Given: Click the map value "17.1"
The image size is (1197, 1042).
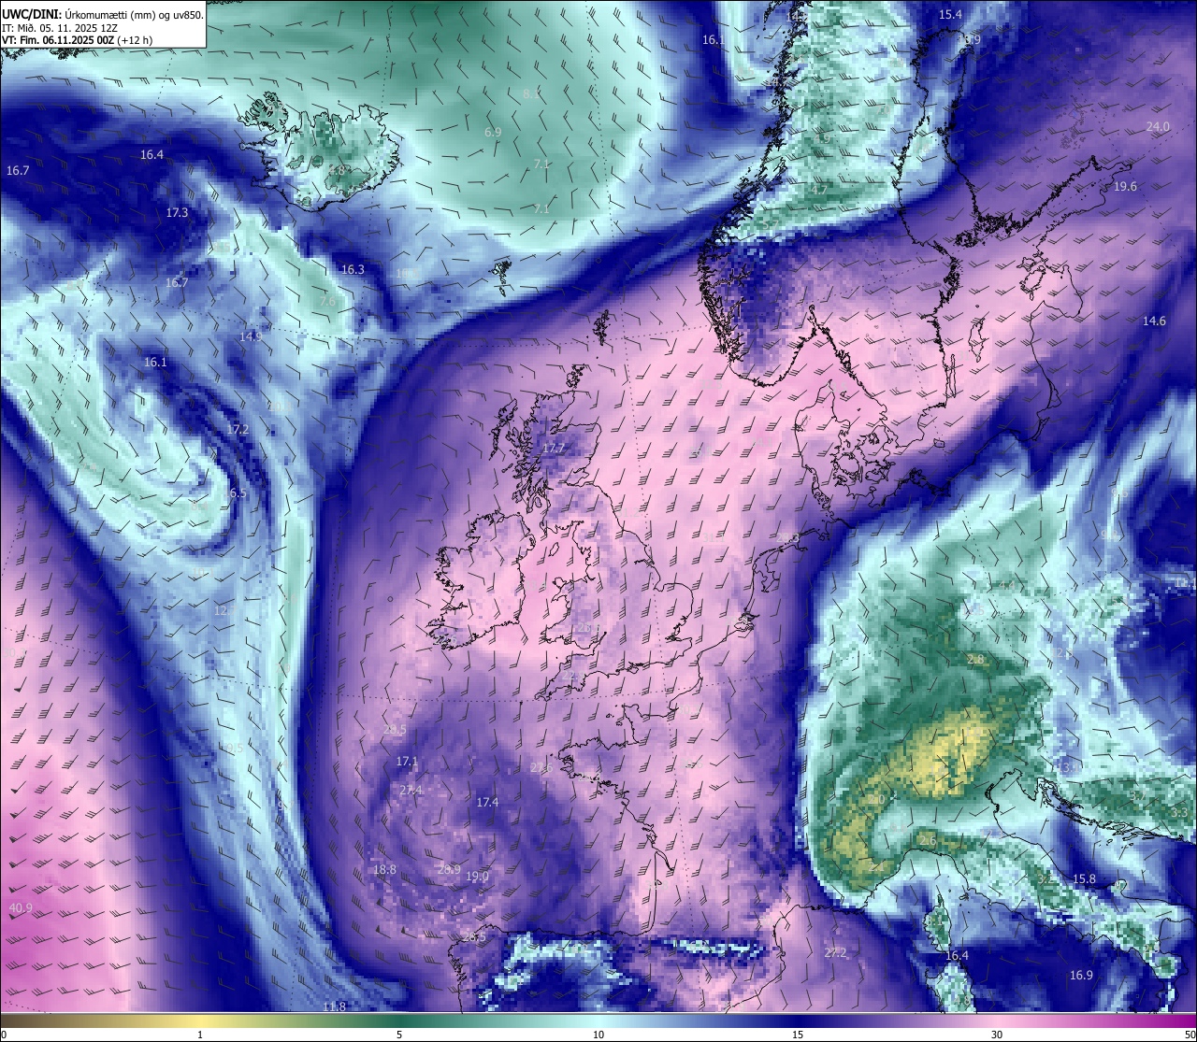Looking at the screenshot, I should coord(407,763).
